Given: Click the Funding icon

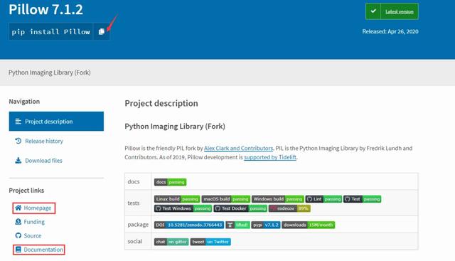Looking at the screenshot, I should (x=18, y=221).
